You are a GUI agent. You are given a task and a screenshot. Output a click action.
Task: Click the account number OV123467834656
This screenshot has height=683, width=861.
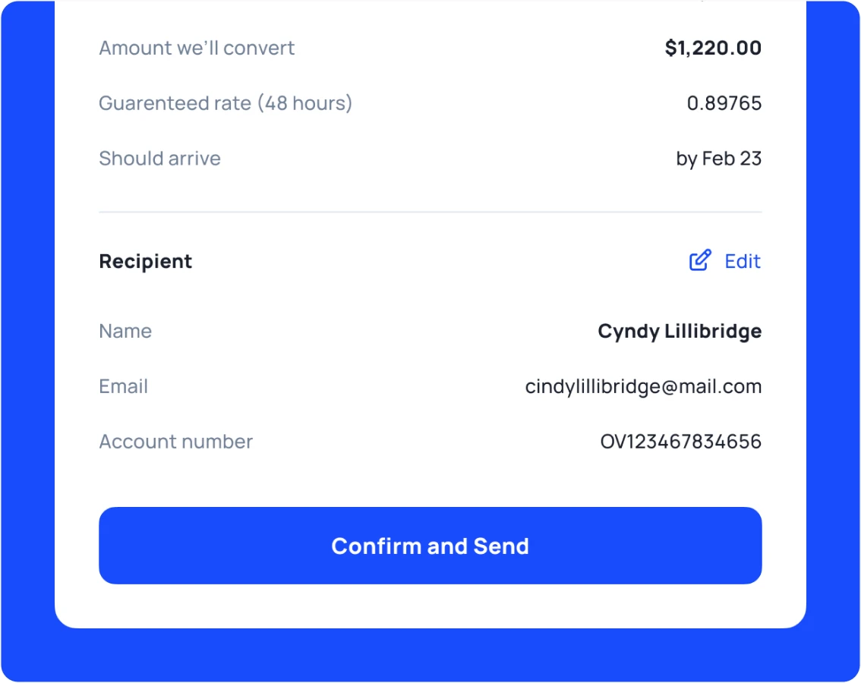tap(680, 442)
